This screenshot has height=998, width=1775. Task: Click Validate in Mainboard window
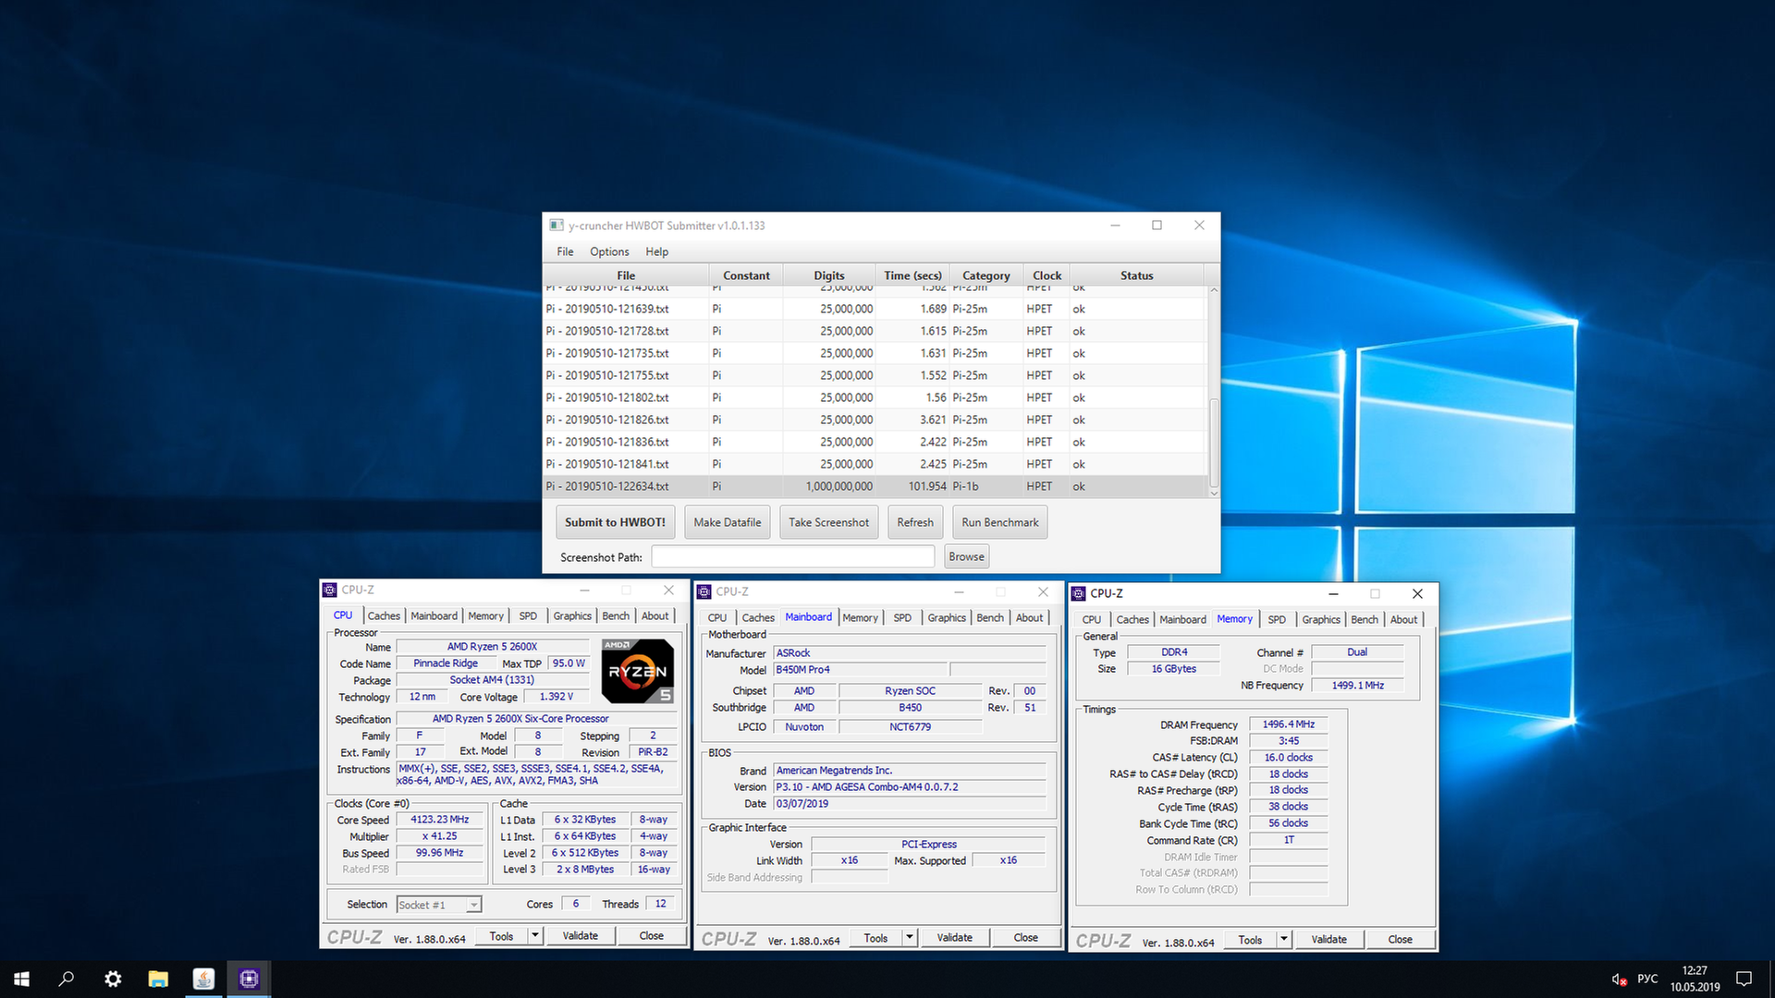(955, 938)
